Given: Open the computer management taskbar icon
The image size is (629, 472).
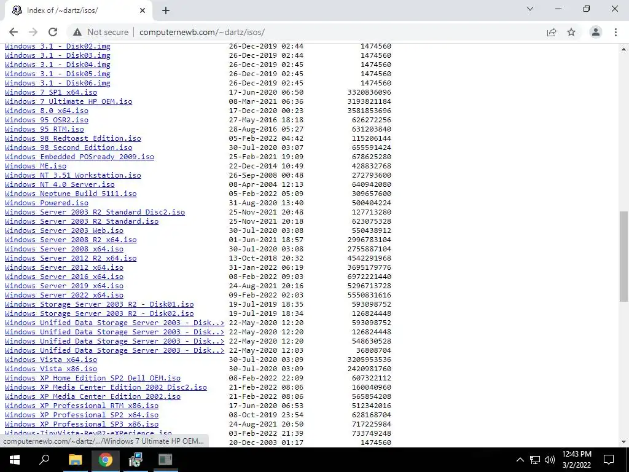Looking at the screenshot, I should tap(136, 460).
